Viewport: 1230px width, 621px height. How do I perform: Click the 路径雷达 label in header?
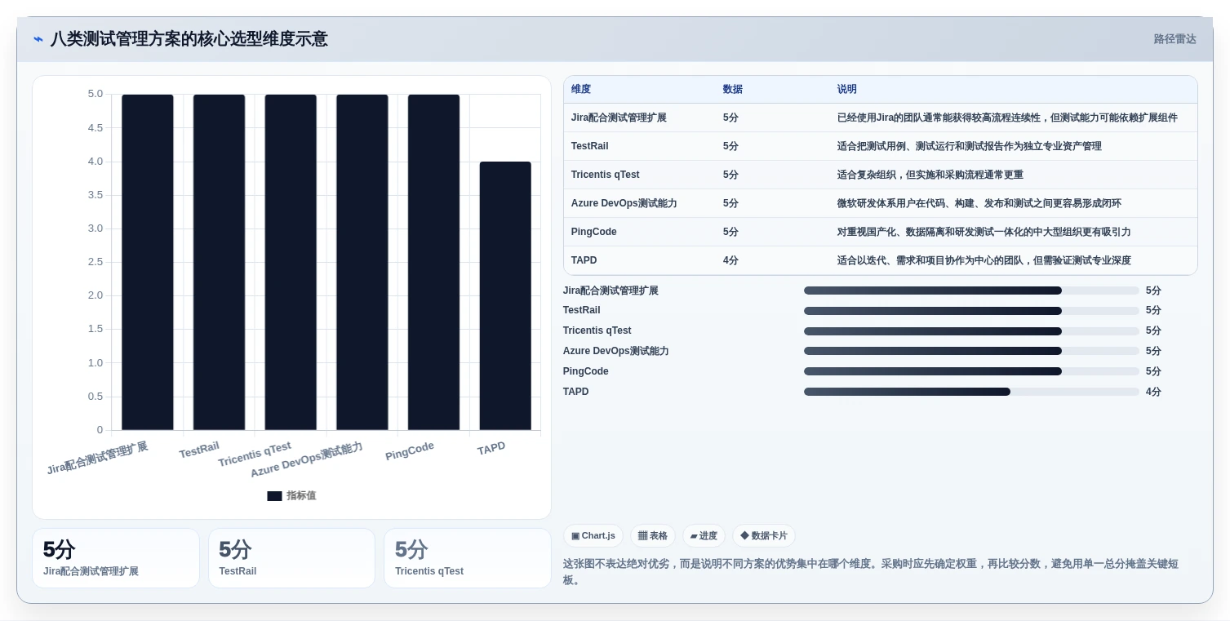(x=1174, y=39)
